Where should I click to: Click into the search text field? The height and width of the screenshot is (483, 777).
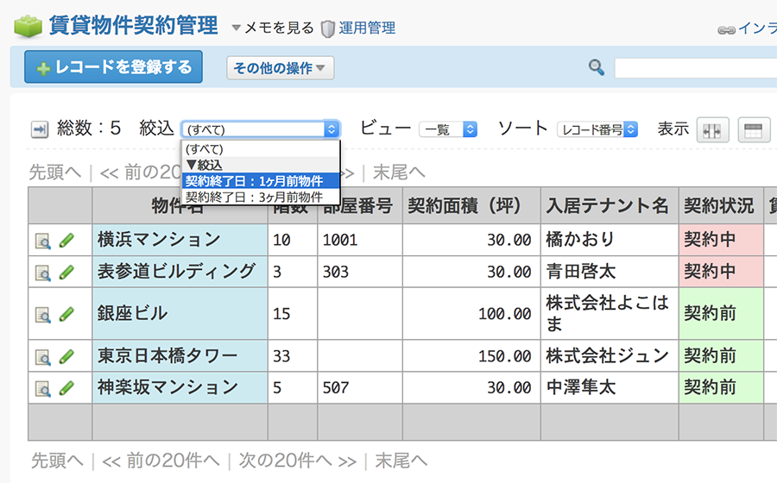[x=691, y=68]
